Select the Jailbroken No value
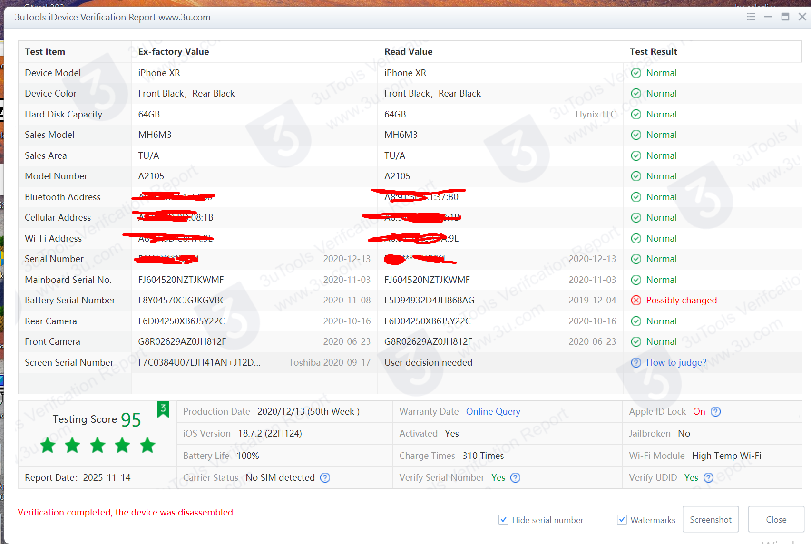This screenshot has height=544, width=811. coord(684,434)
